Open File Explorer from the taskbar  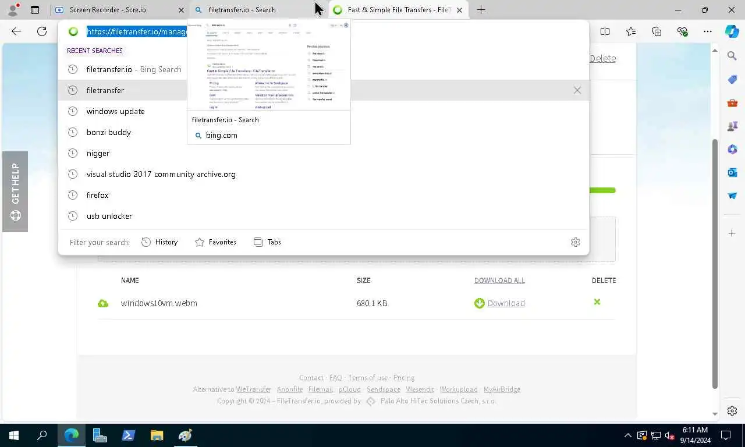pos(157,435)
